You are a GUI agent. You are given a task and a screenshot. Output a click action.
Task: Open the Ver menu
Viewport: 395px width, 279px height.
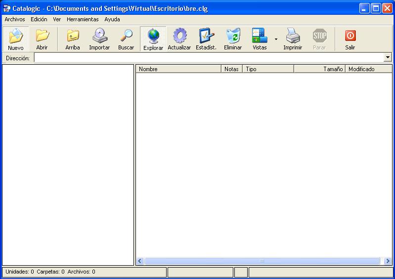pos(57,19)
